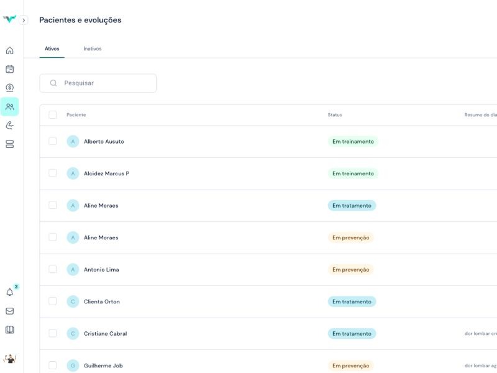
Task: Open the financial section via money icon
Action: [9, 88]
